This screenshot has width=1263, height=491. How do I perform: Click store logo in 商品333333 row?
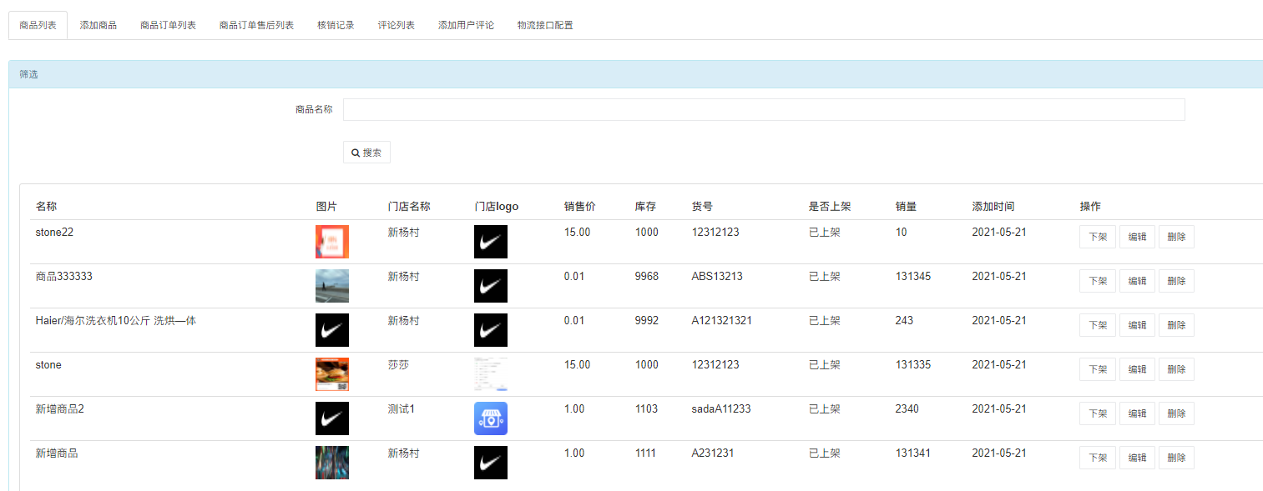click(491, 286)
